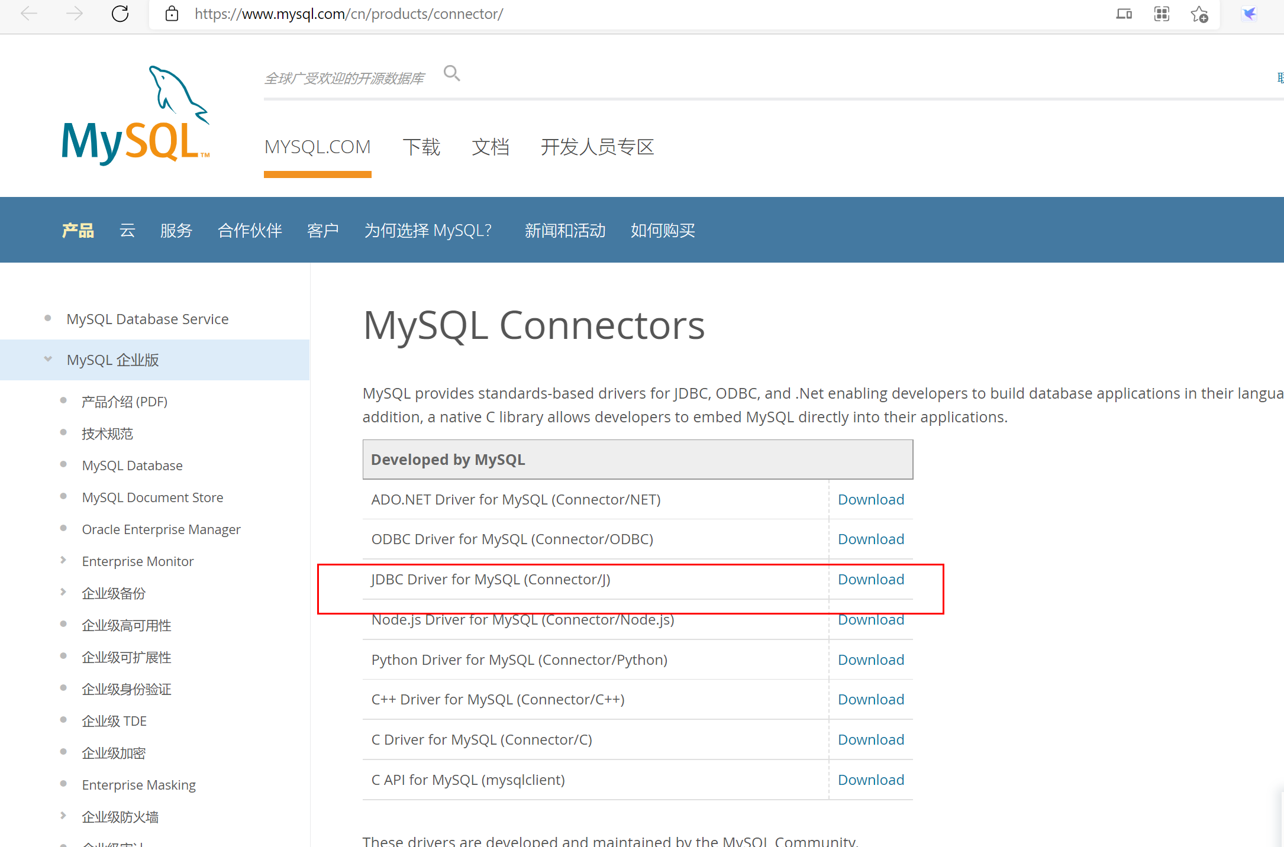The height and width of the screenshot is (847, 1284).
Task: Click the MySQL Connectors page heading
Action: [534, 325]
